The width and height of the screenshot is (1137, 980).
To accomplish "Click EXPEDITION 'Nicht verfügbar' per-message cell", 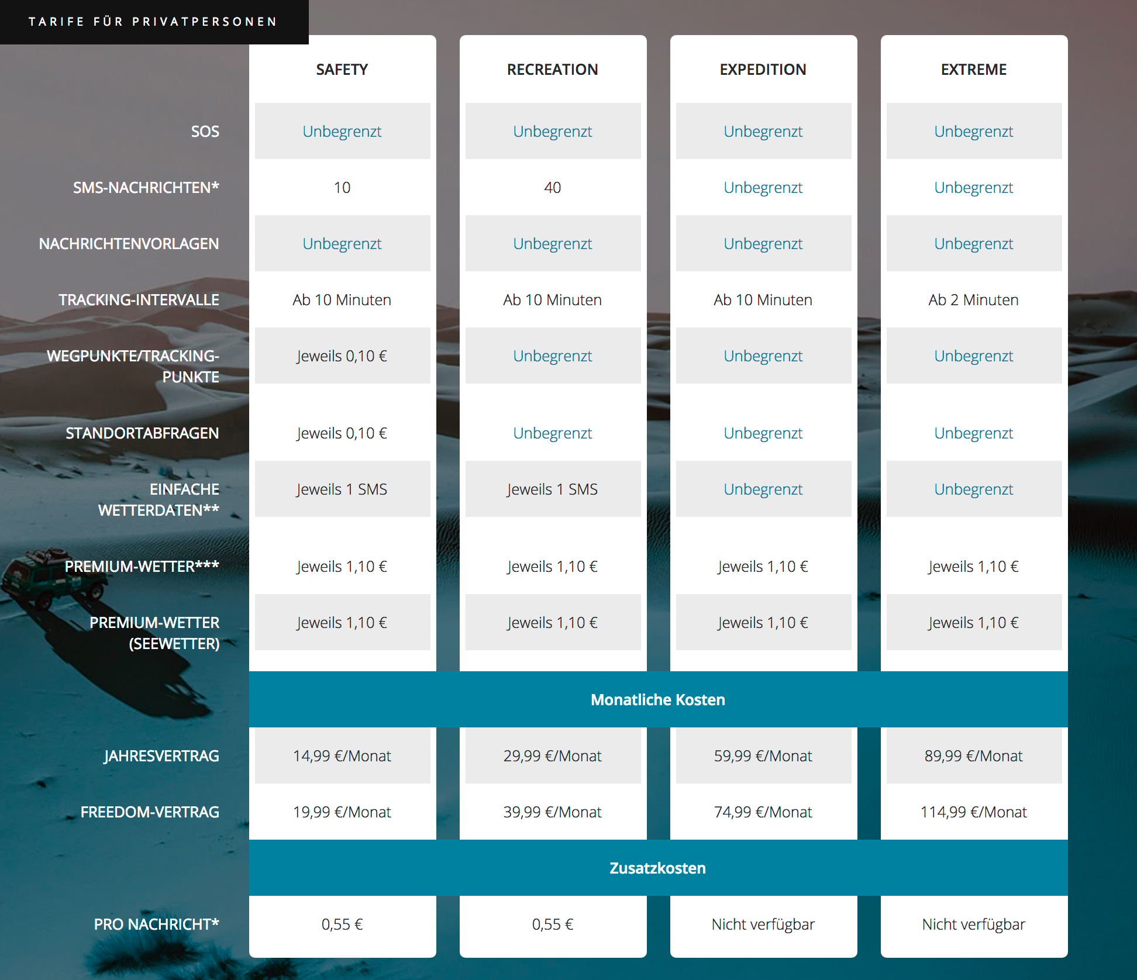I will tap(763, 924).
